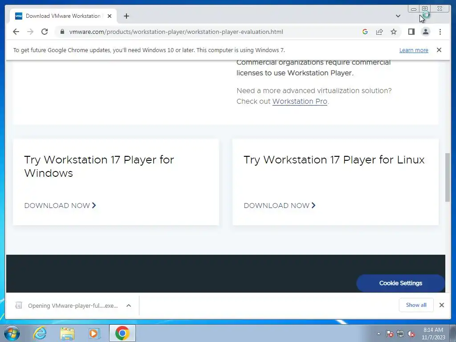Go back to the previous page
The width and height of the screenshot is (456, 342).
(x=16, y=32)
